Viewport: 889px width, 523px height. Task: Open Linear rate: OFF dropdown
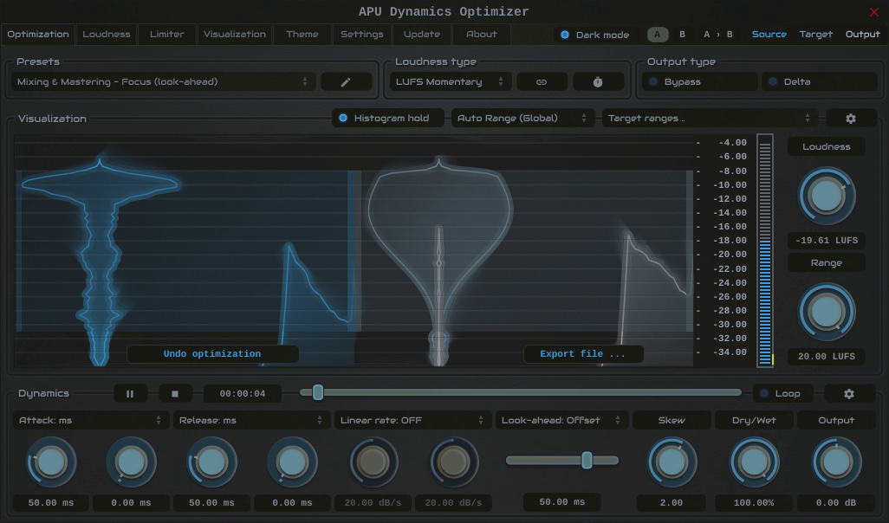click(x=412, y=421)
